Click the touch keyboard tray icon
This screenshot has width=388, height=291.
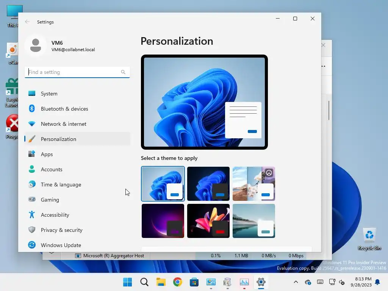pos(320,282)
